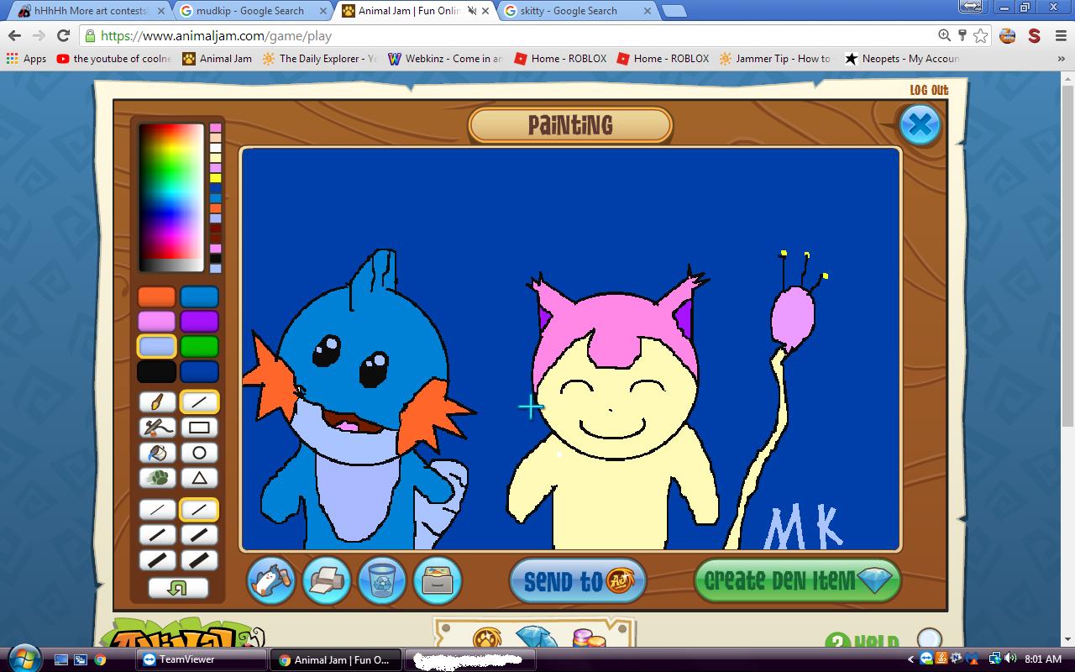Open the Chrome menu button

pyautogui.click(x=1058, y=35)
